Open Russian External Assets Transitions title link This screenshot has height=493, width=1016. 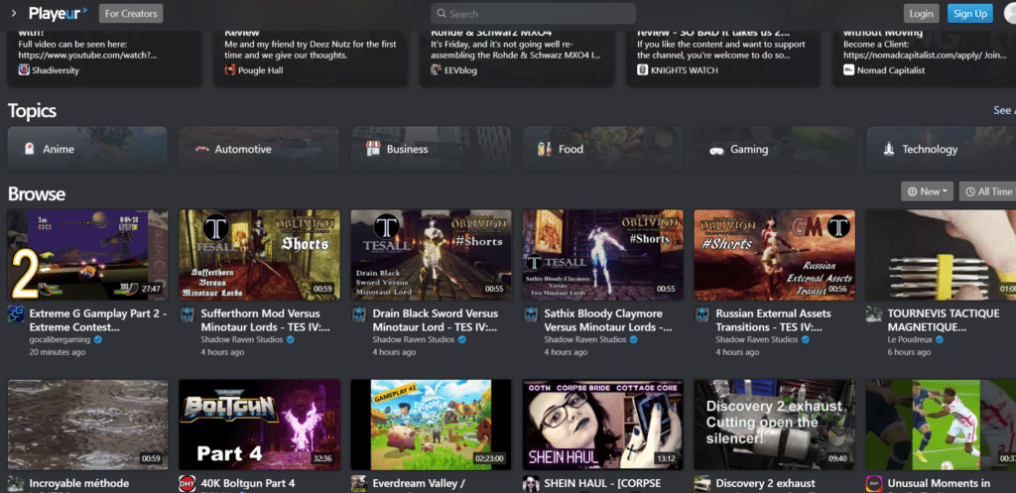pos(773,320)
